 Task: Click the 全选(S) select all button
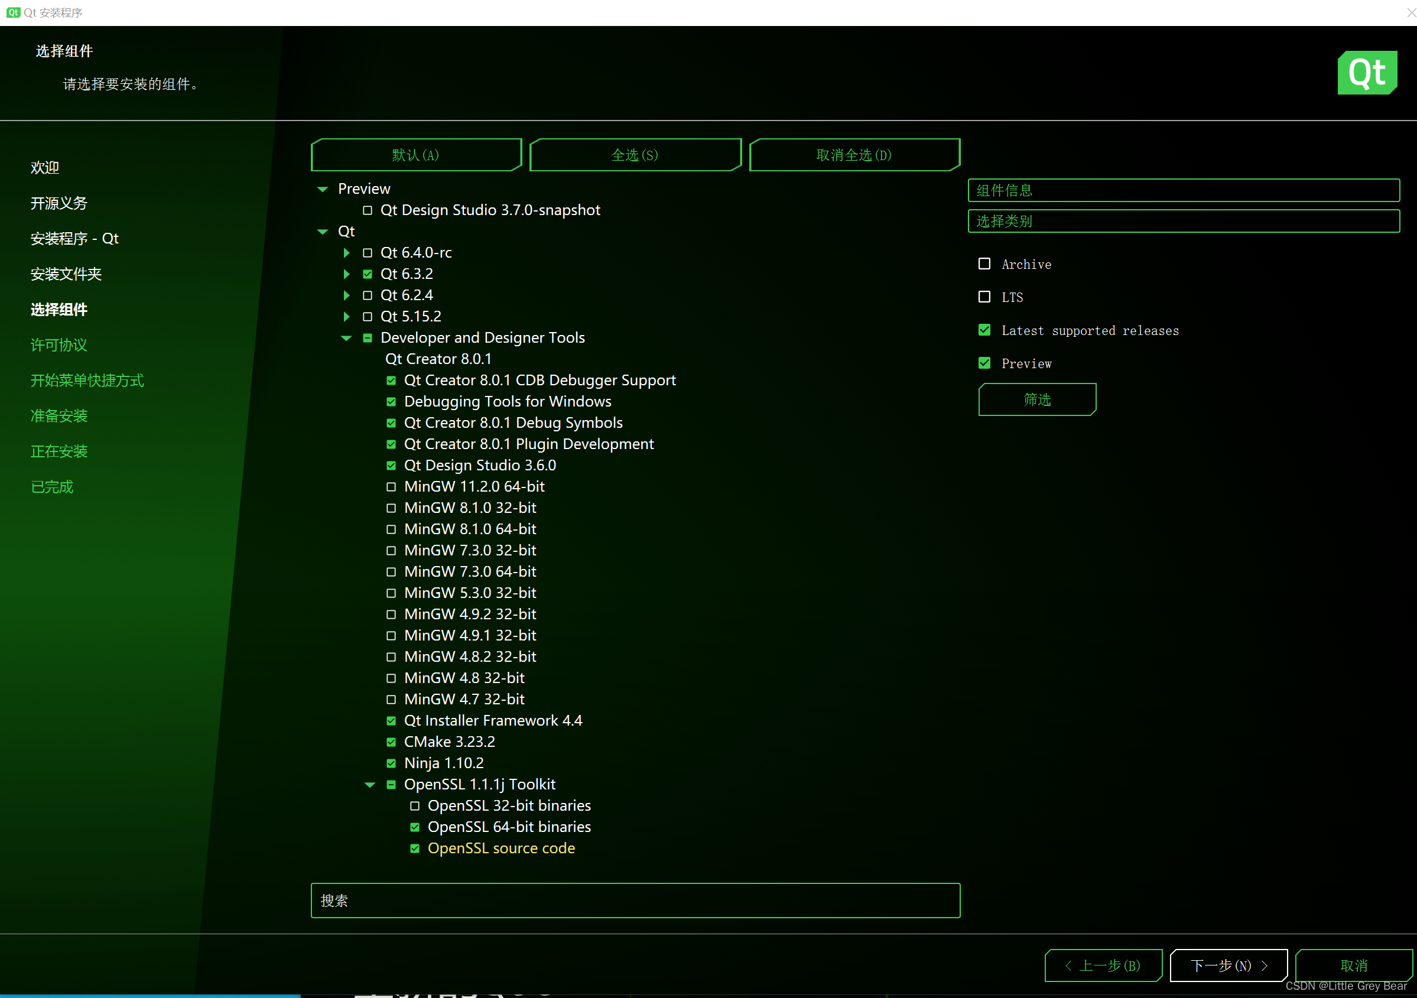point(635,155)
